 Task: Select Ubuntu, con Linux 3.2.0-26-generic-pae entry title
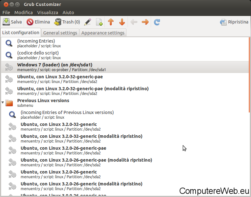[64, 148]
